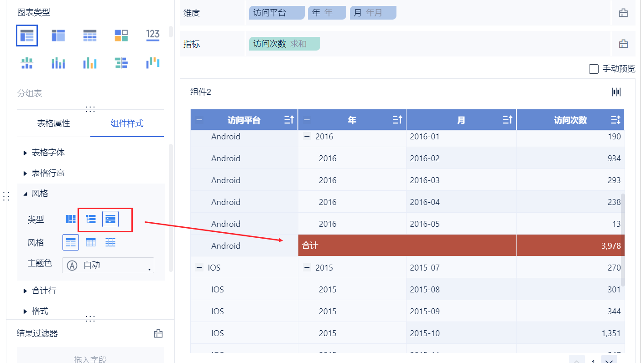Viewport: 641px width, 363px height.
Task: Choose the first 类型 layout icon
Action: click(x=71, y=219)
